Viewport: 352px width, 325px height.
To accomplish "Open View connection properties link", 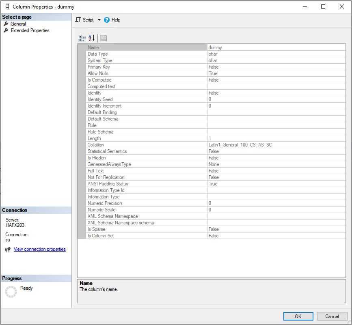I will point(40,250).
